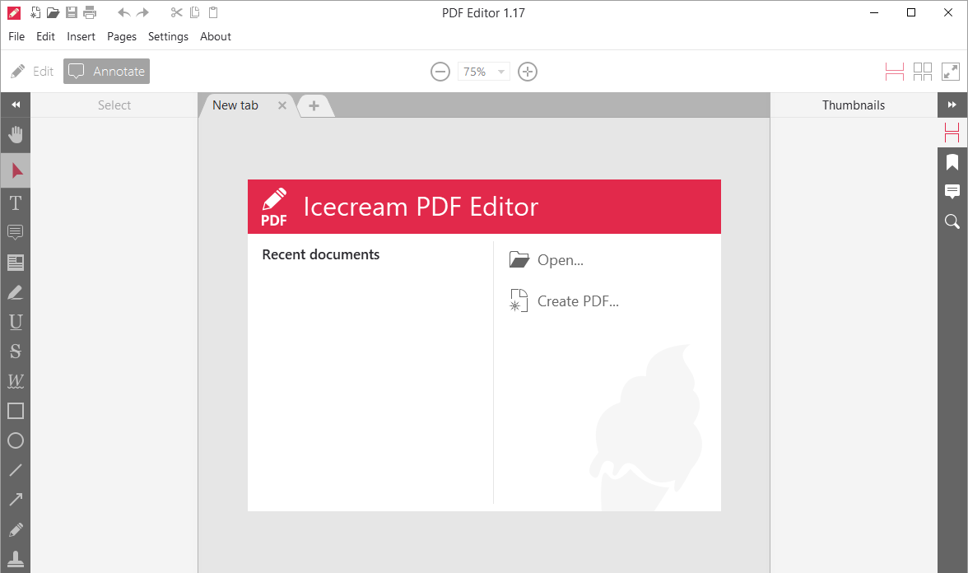Click the scissors cut icon
This screenshot has height=573, width=968.
pyautogui.click(x=176, y=12)
